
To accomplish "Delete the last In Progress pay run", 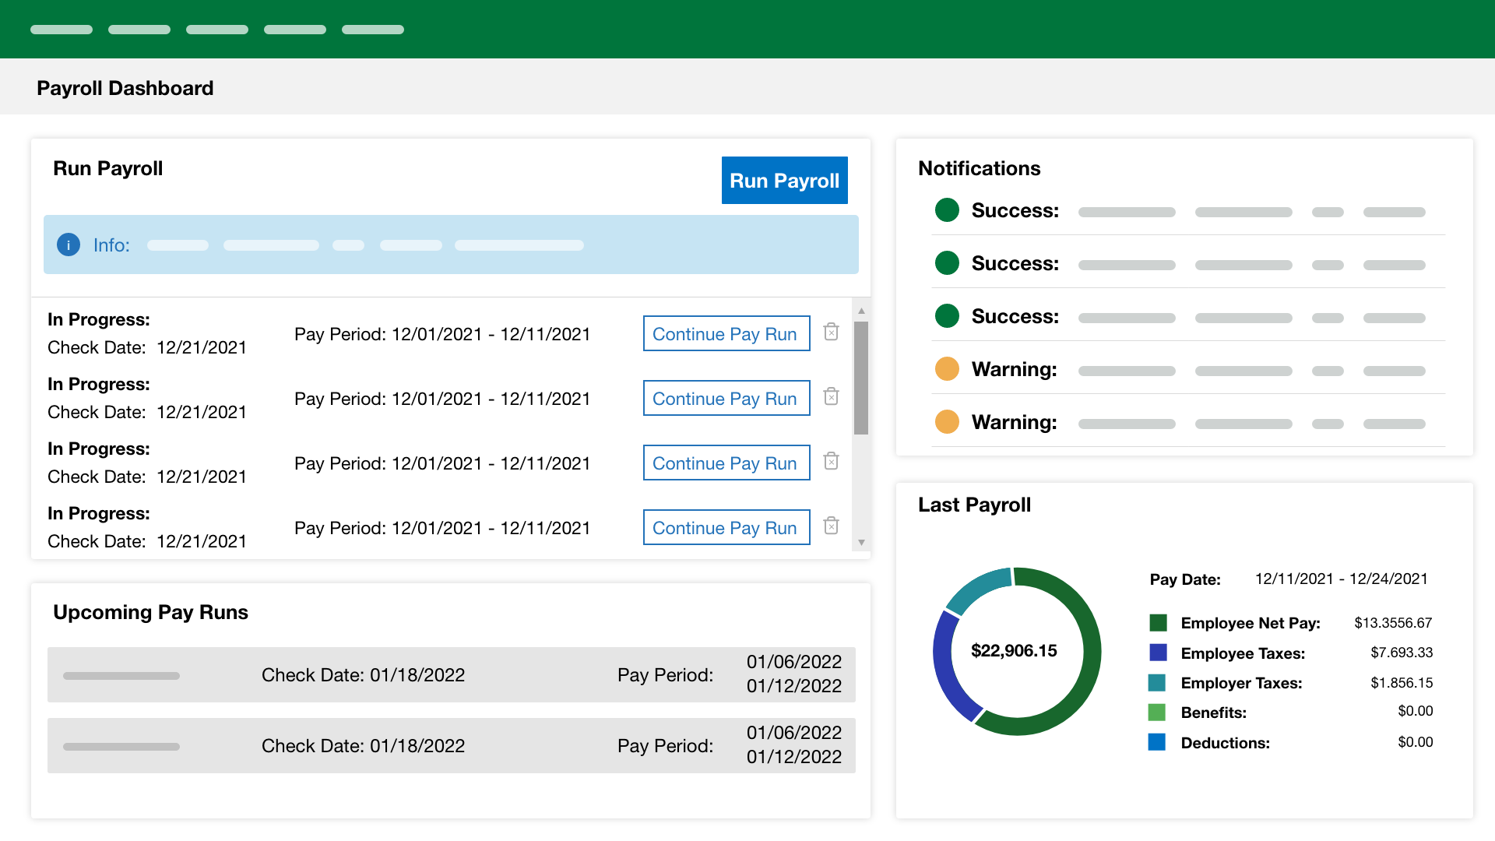I will click(831, 526).
